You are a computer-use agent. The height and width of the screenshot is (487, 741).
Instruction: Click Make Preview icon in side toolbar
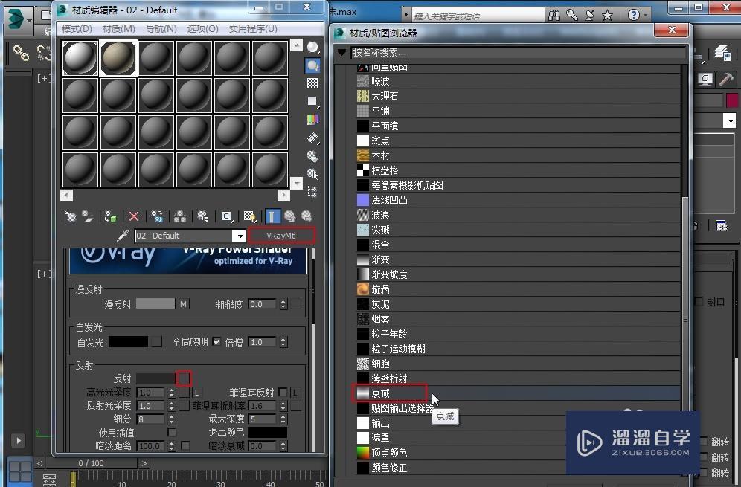coord(312,138)
